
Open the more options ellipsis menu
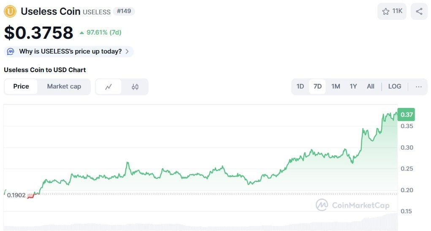click(x=418, y=86)
